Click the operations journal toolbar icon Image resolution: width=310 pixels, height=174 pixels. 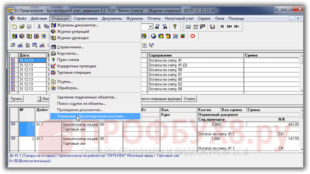pos(22,36)
